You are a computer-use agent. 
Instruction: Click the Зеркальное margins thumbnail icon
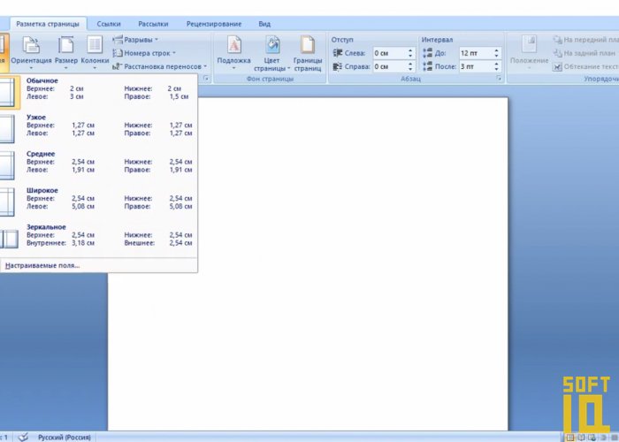pyautogui.click(x=9, y=240)
